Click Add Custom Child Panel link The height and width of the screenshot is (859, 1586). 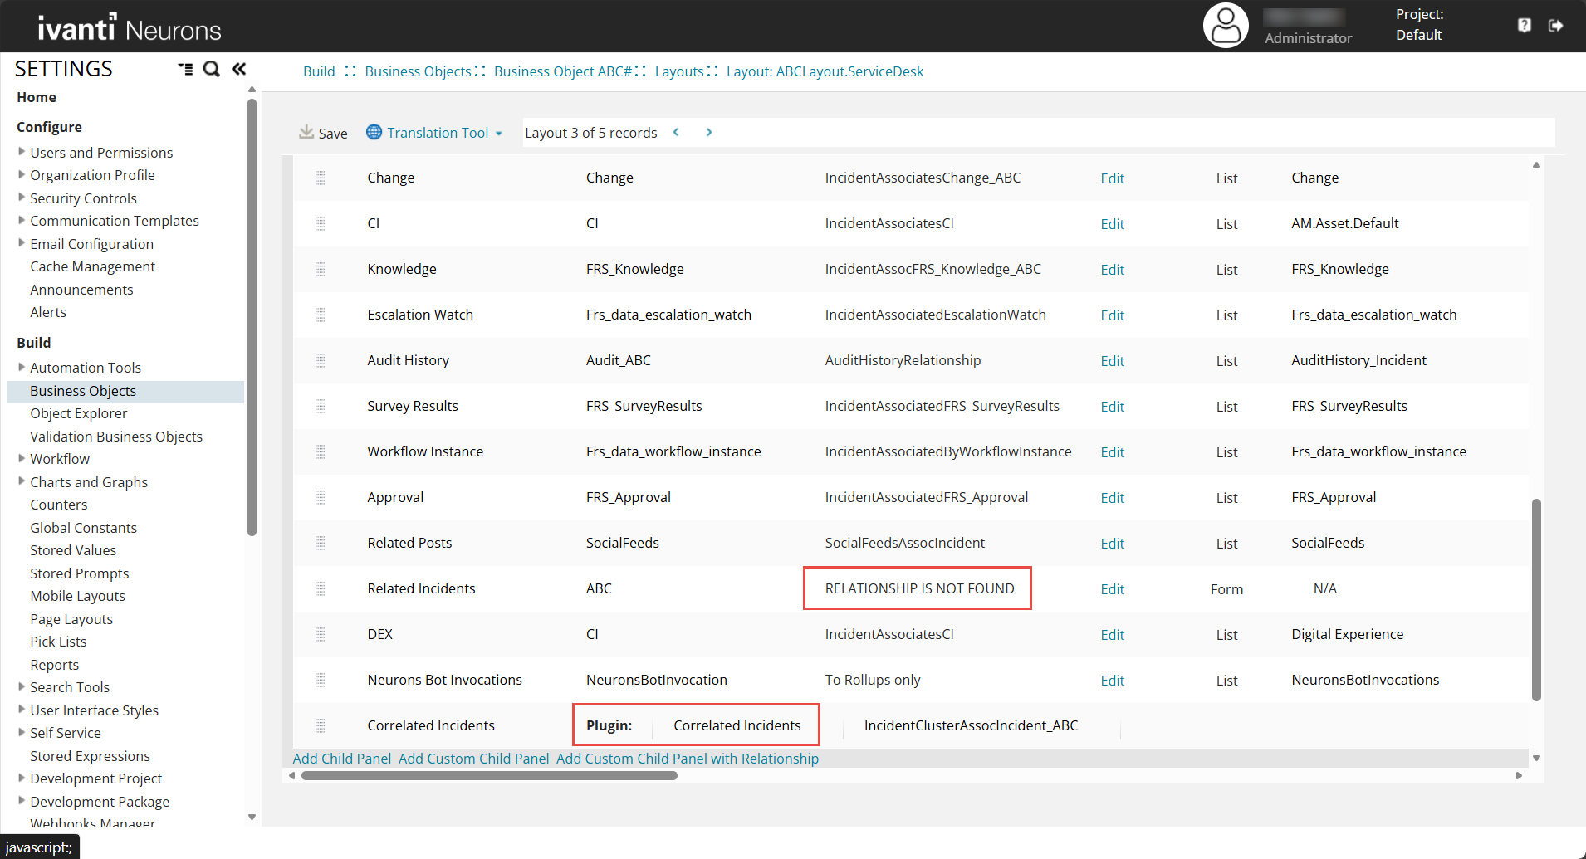click(473, 759)
